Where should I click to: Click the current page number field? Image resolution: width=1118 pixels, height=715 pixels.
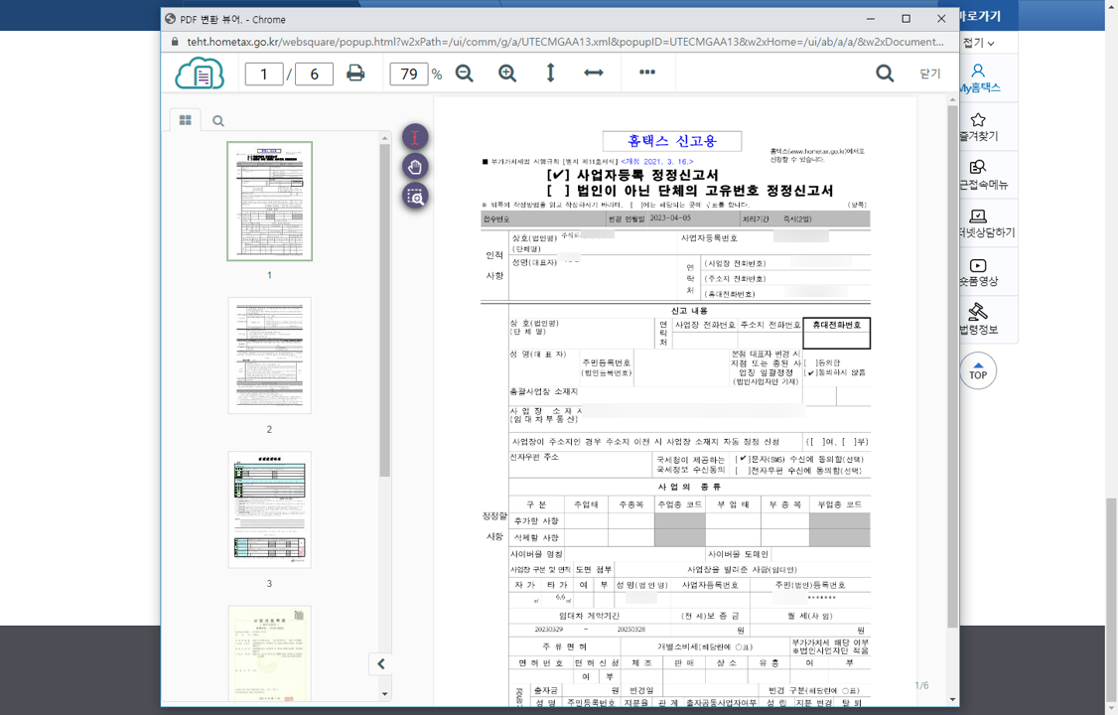[x=264, y=73]
